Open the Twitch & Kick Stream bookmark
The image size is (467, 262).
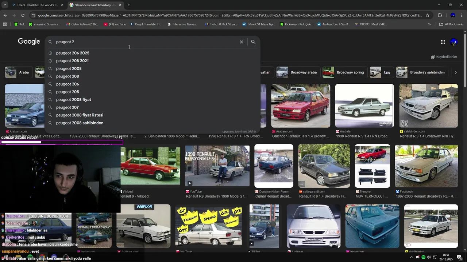point(221,24)
